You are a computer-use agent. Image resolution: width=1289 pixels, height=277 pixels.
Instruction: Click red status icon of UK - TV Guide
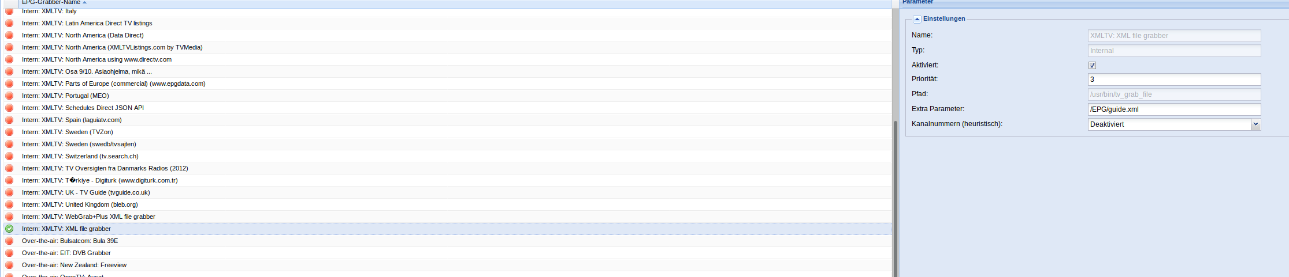[x=9, y=192]
